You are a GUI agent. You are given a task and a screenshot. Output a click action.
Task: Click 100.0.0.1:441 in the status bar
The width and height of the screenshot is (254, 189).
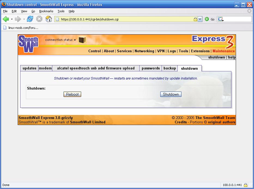coord(232,185)
